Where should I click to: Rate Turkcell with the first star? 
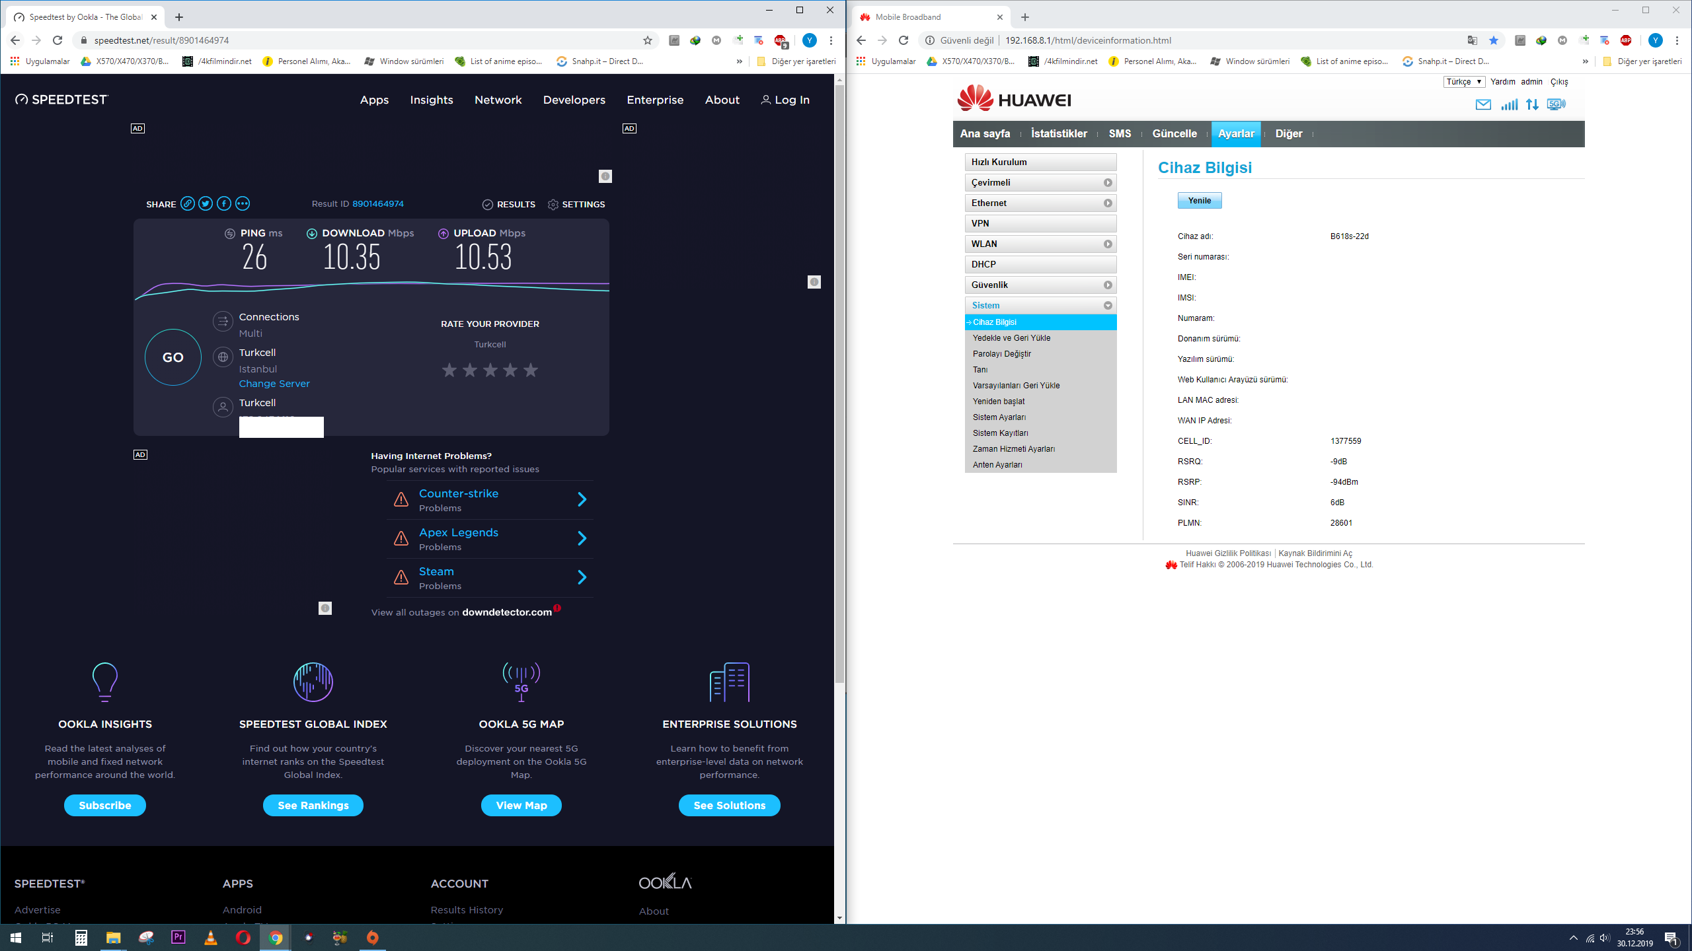click(449, 370)
